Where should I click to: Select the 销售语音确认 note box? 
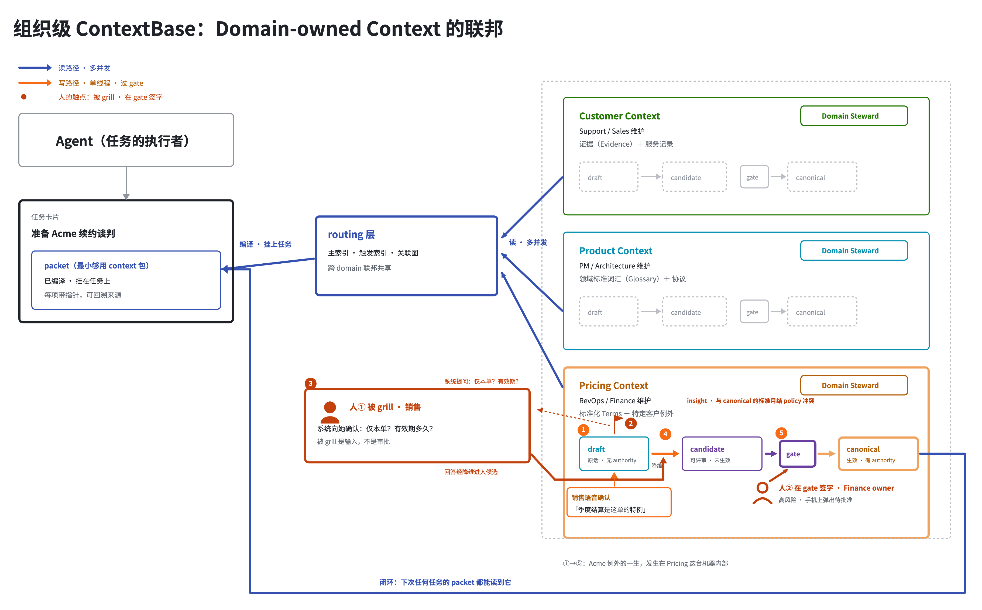619,502
